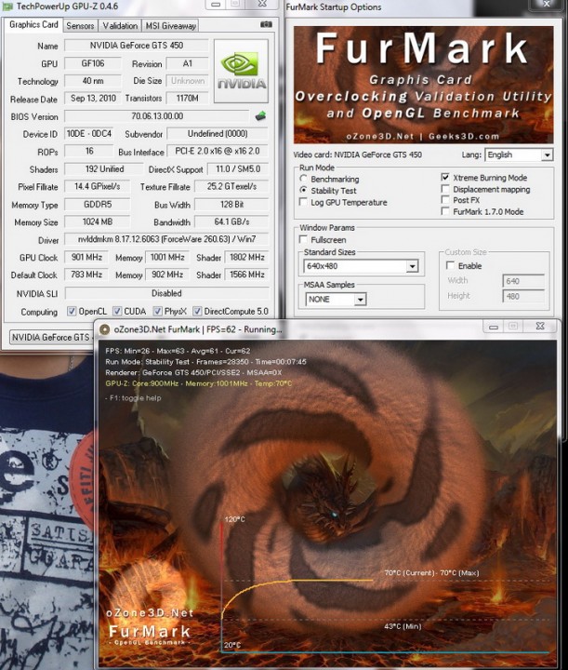Open the Validation tab

120,26
